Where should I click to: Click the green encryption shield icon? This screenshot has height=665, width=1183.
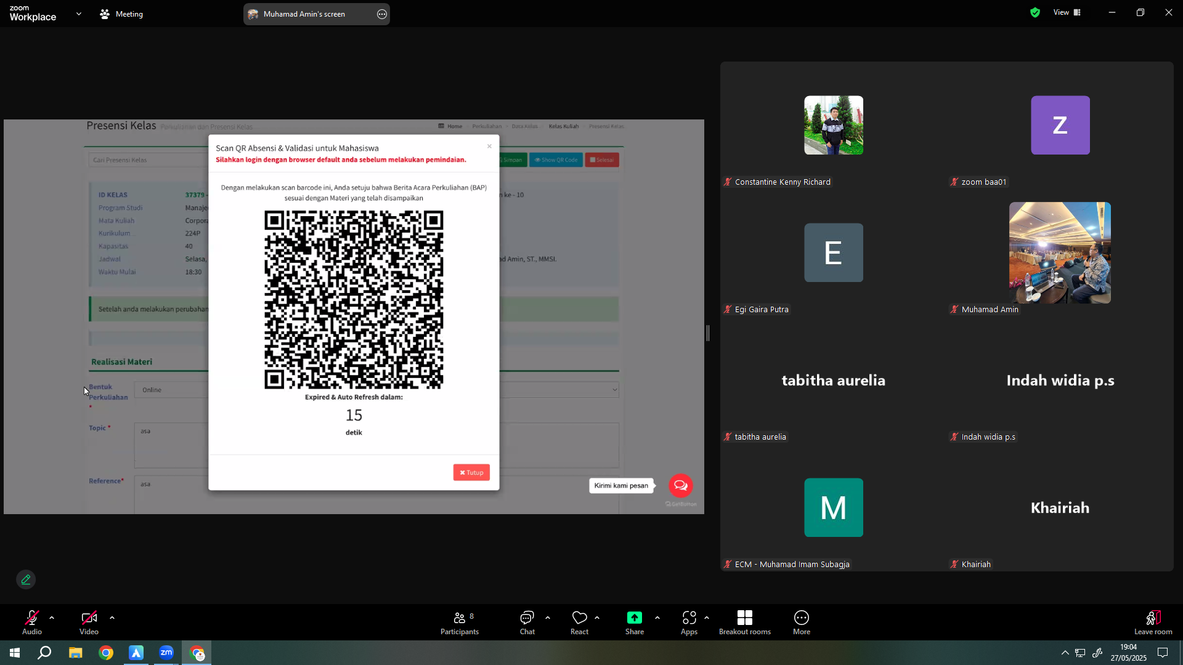[x=1035, y=12]
